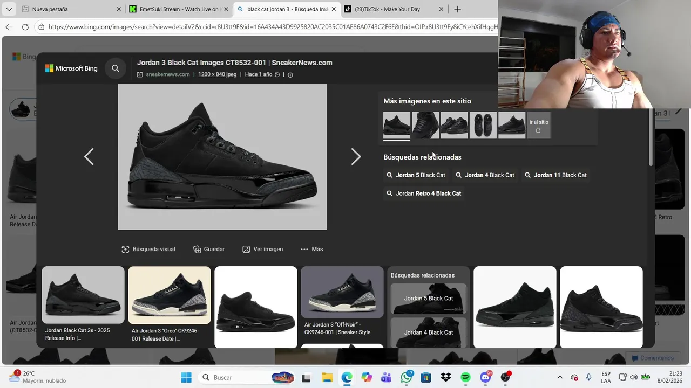This screenshot has height=388, width=691.
Task: Open Dropbox from taskbar
Action: (x=446, y=378)
